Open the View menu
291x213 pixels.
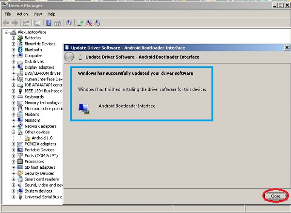tap(38, 14)
